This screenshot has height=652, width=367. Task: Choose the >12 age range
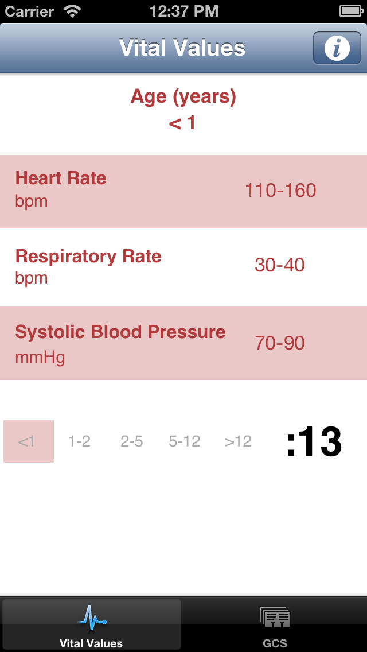point(238,441)
